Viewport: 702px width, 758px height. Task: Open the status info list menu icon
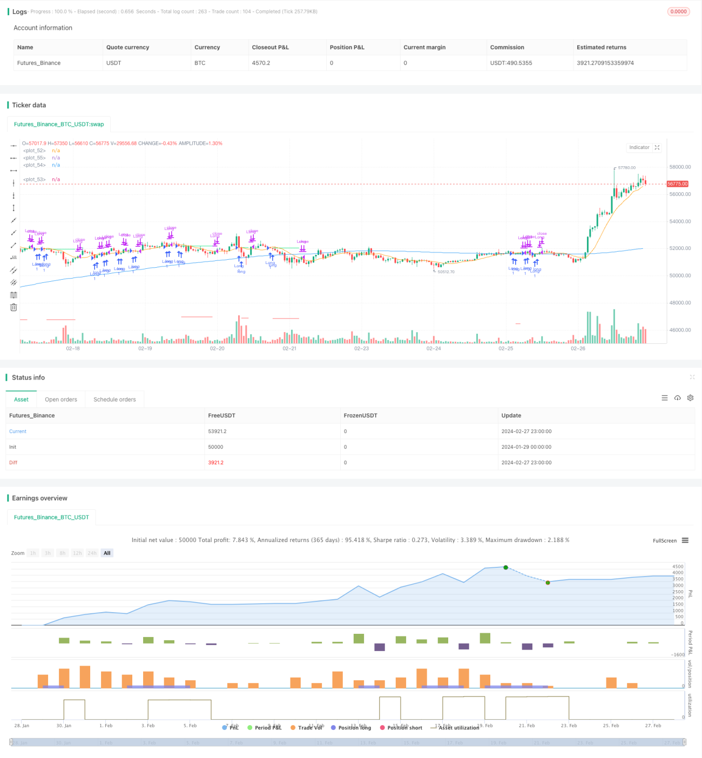665,398
